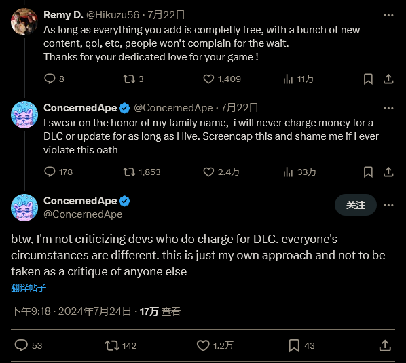Image resolution: width=406 pixels, height=363 pixels.
Task: Open the @Hikuzu56 handle link
Action: [113, 15]
